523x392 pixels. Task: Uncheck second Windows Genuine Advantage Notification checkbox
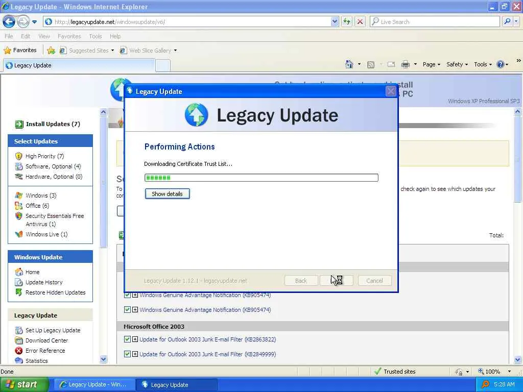pos(127,310)
